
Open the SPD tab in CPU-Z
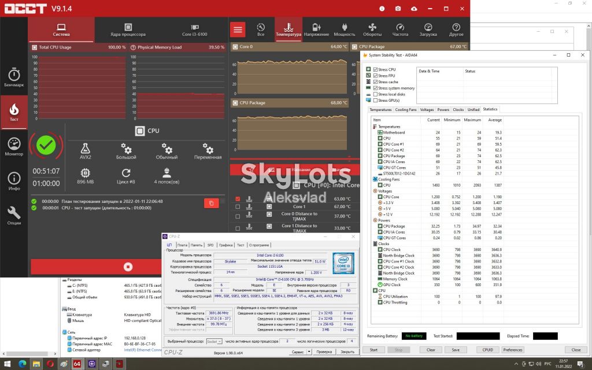[210, 245]
